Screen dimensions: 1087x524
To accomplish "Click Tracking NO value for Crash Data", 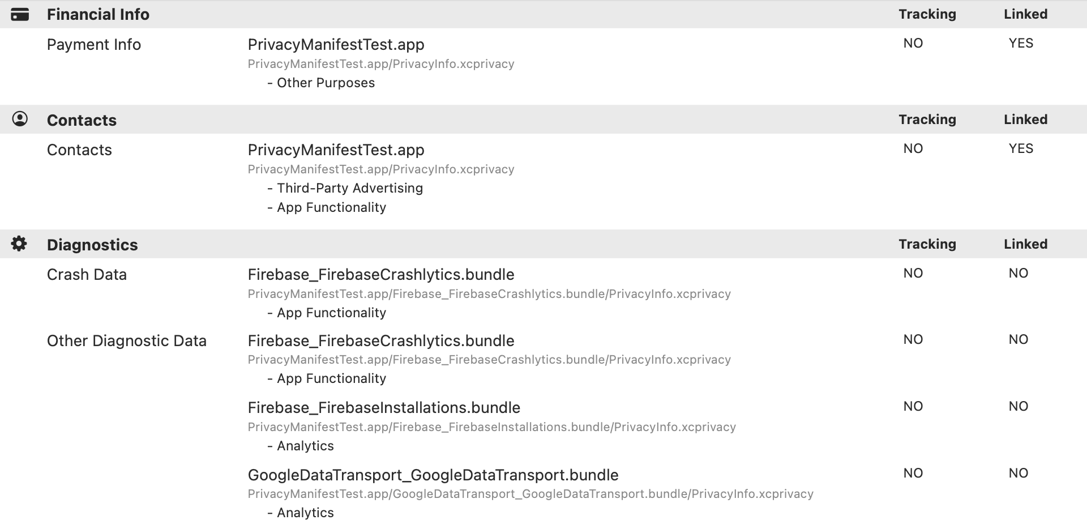I will [913, 273].
